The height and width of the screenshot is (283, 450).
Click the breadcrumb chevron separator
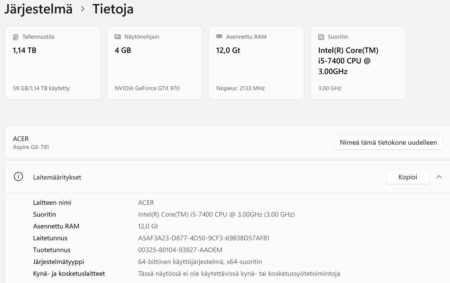[82, 9]
